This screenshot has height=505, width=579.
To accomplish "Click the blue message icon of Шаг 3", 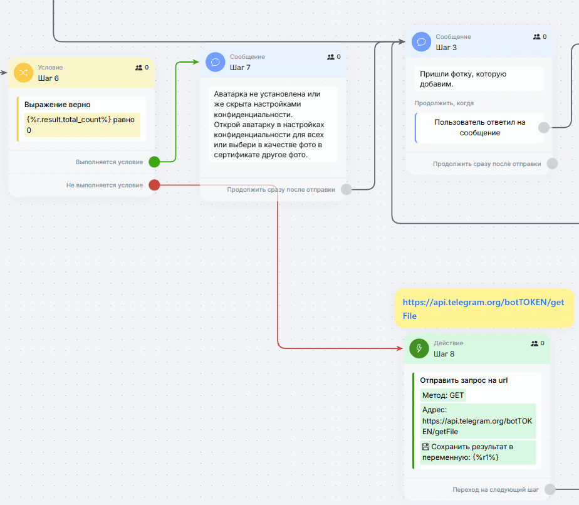I will click(x=421, y=42).
